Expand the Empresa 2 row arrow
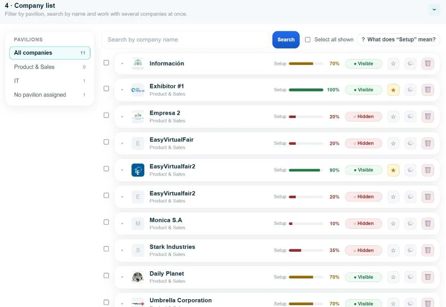446x307 pixels. click(x=122, y=117)
